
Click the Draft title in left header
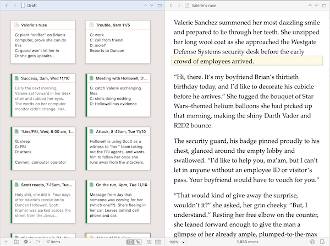coord(32,6)
